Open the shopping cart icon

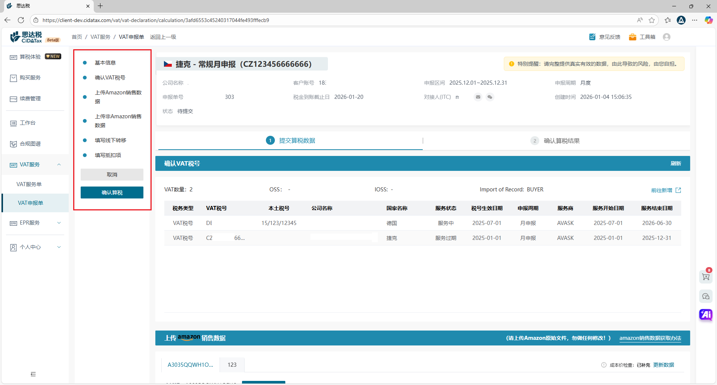click(x=705, y=277)
